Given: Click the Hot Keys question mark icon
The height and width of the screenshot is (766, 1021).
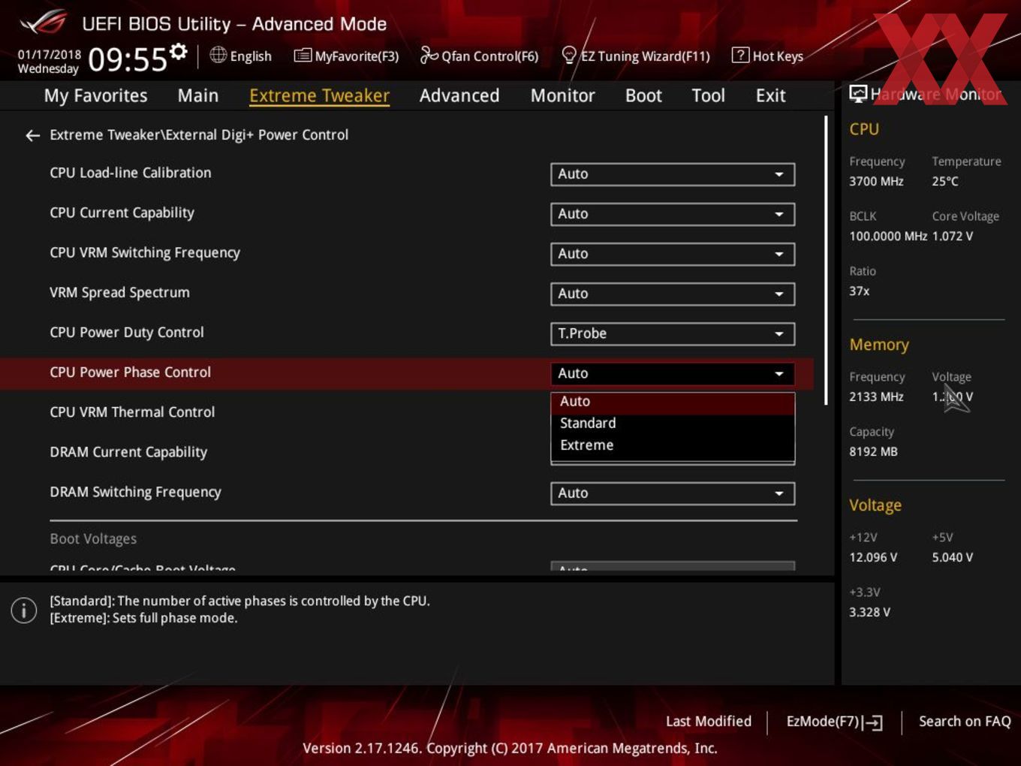Looking at the screenshot, I should 740,55.
